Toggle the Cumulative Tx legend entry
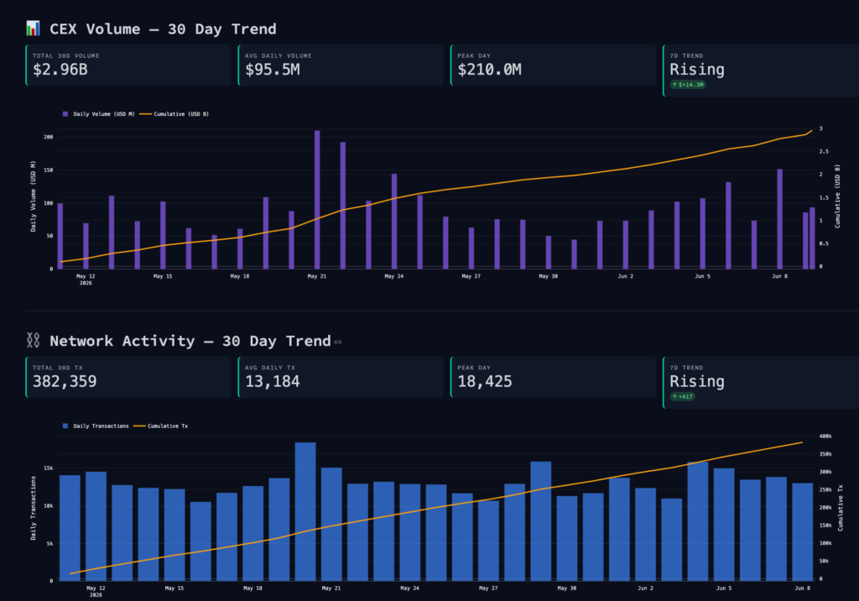Viewport: 859px width, 601px height. [160, 426]
